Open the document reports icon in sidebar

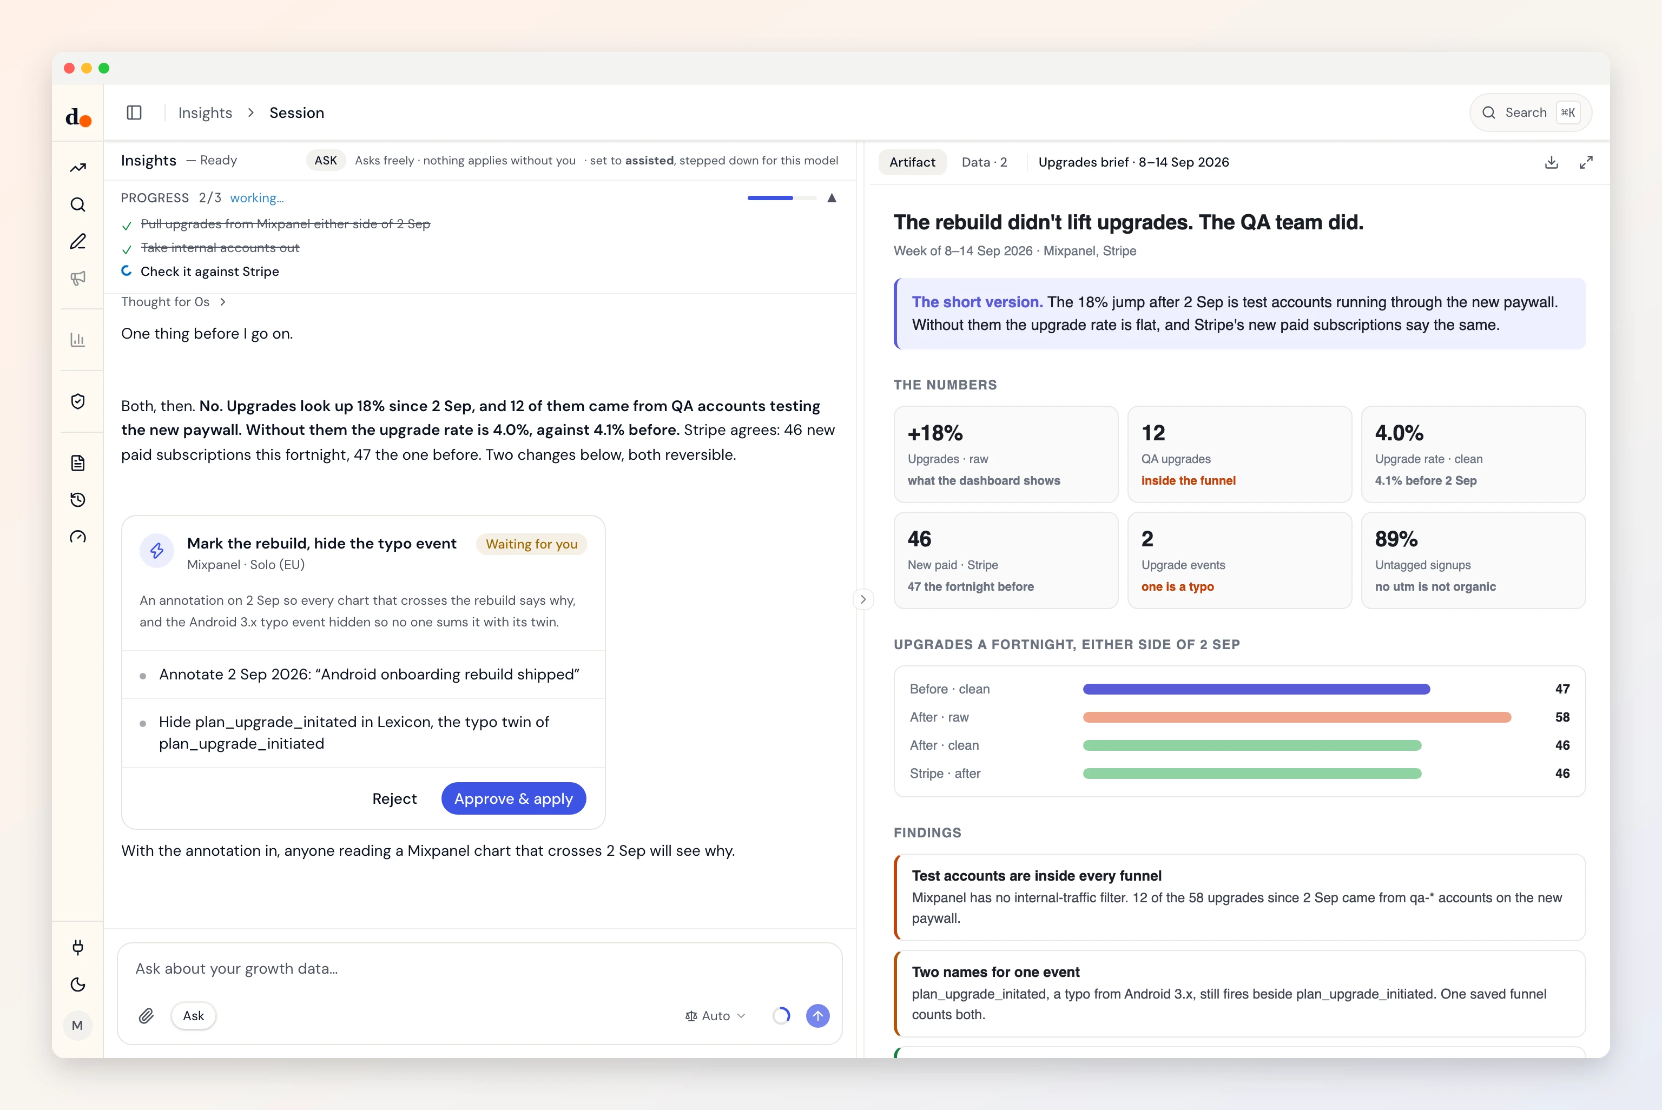coord(78,463)
